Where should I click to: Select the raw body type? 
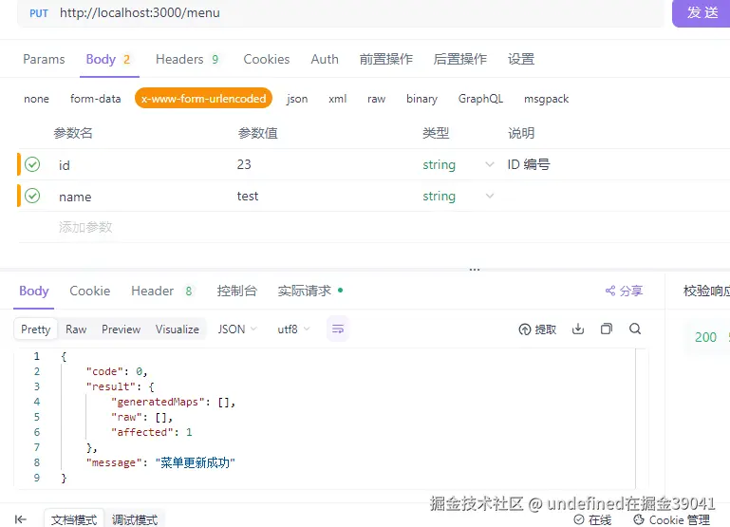click(376, 99)
